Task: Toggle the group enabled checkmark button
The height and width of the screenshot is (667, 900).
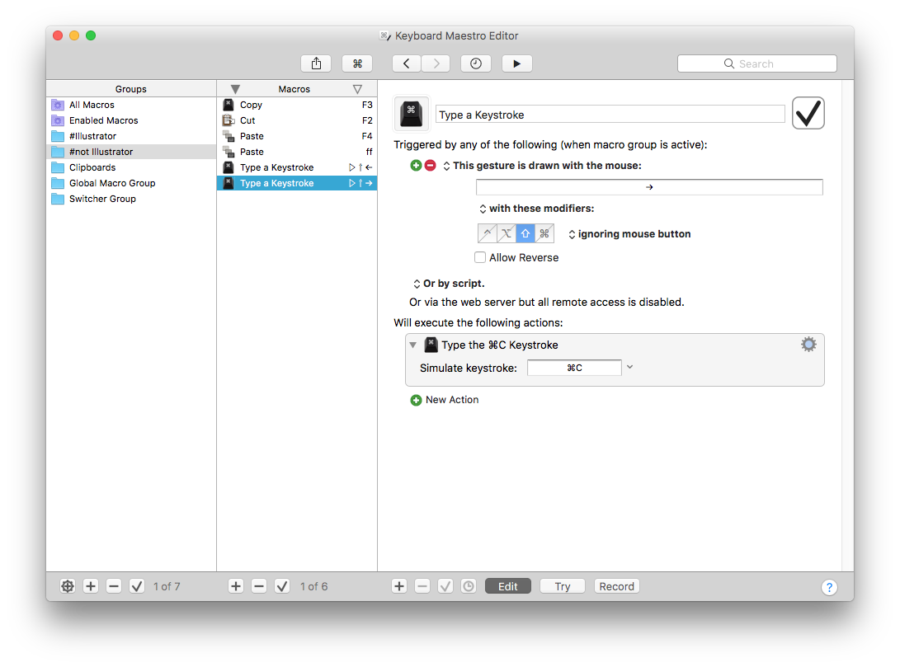Action: click(137, 586)
